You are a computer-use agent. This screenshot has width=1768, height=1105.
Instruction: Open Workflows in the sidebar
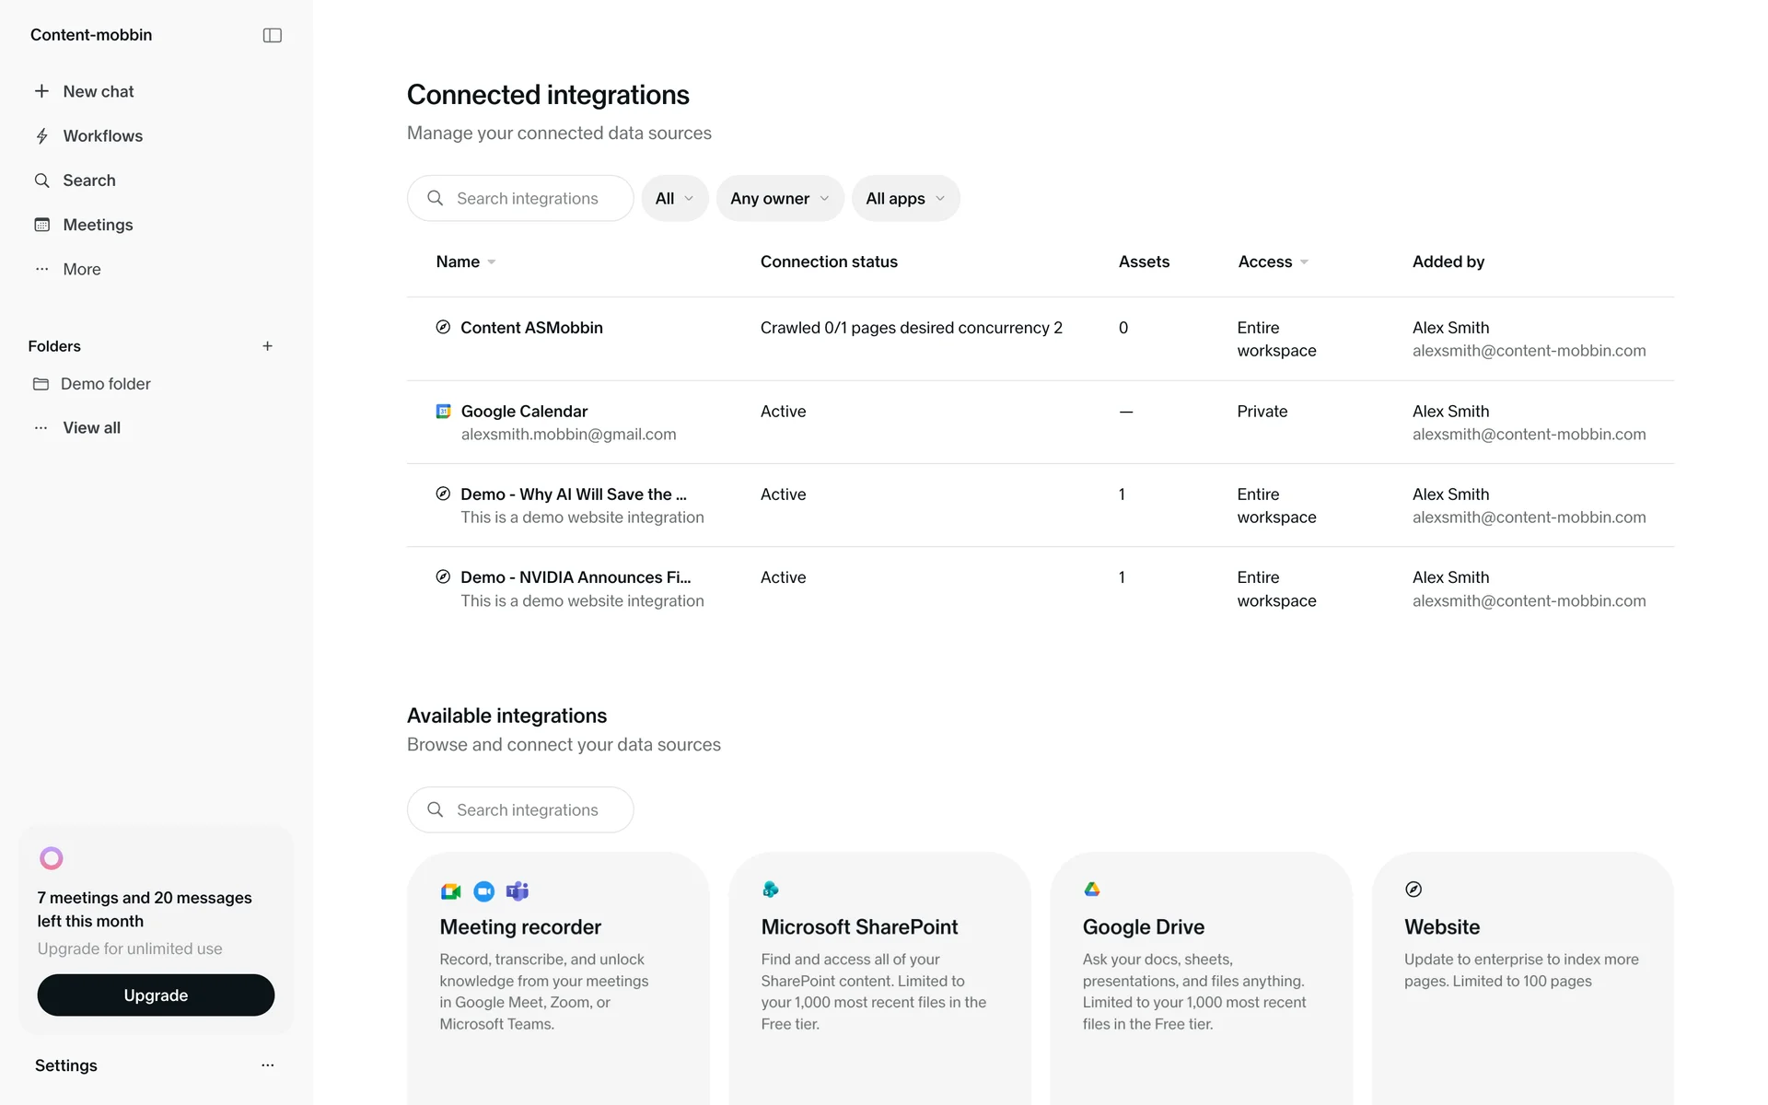tap(102, 136)
